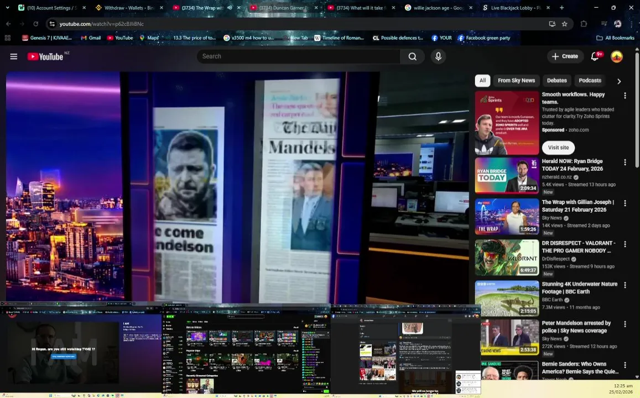Open the Maps bookmark
The image size is (640, 398).
click(x=149, y=38)
